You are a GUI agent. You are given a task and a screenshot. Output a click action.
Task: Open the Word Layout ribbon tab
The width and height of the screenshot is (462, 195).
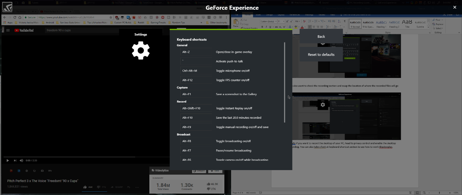pyautogui.click(x=281, y=15)
